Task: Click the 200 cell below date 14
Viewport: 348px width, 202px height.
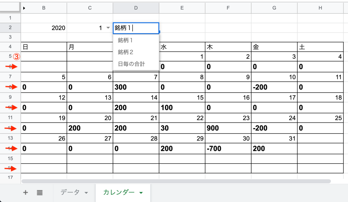Action: 136,108
